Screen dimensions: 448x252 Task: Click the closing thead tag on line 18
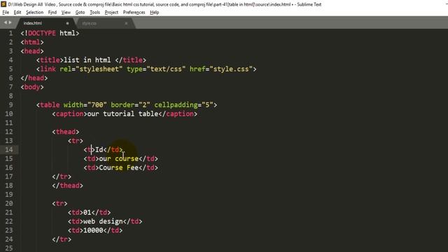pos(67,185)
